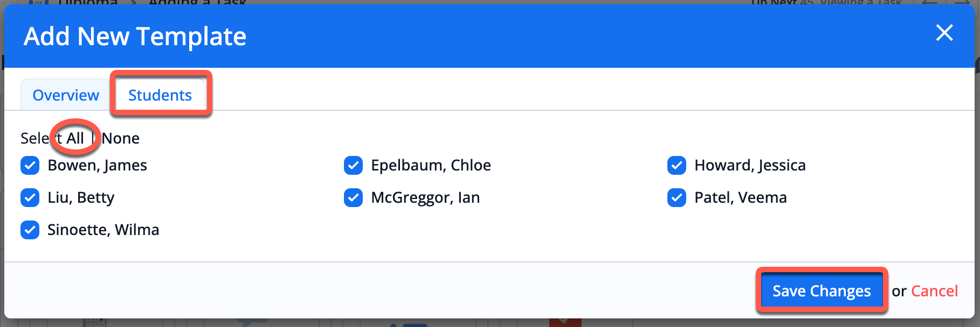Uncheck the Bowen, James checkbox
Viewport: 980px width, 327px height.
pos(30,166)
